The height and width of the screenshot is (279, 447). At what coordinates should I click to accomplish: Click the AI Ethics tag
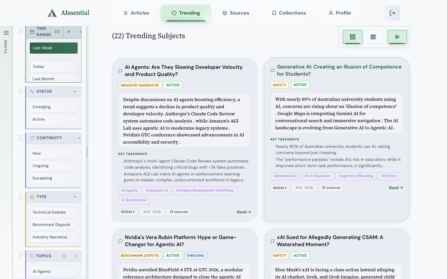389,176
